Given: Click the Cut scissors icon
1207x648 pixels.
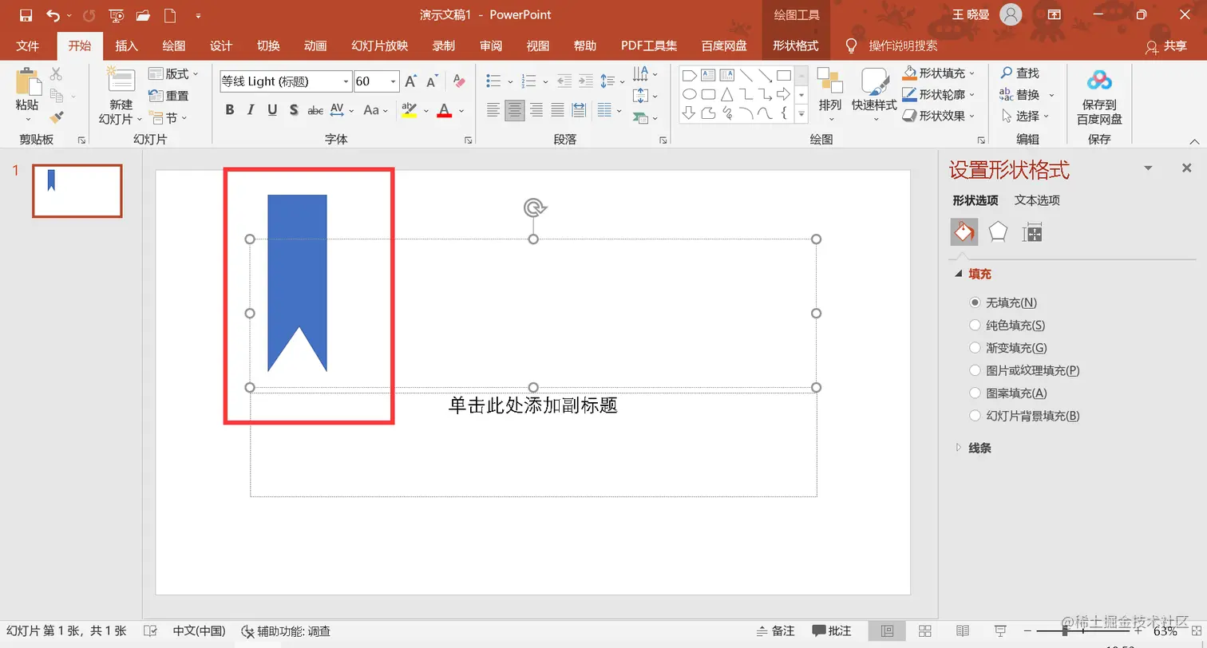Looking at the screenshot, I should click(56, 74).
